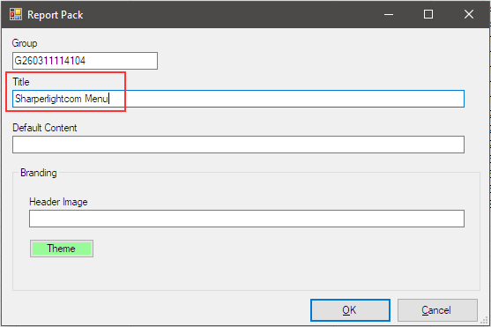This screenshot has height=327, width=491.
Task: Click the Report Pack title bar text
Action: click(x=56, y=15)
